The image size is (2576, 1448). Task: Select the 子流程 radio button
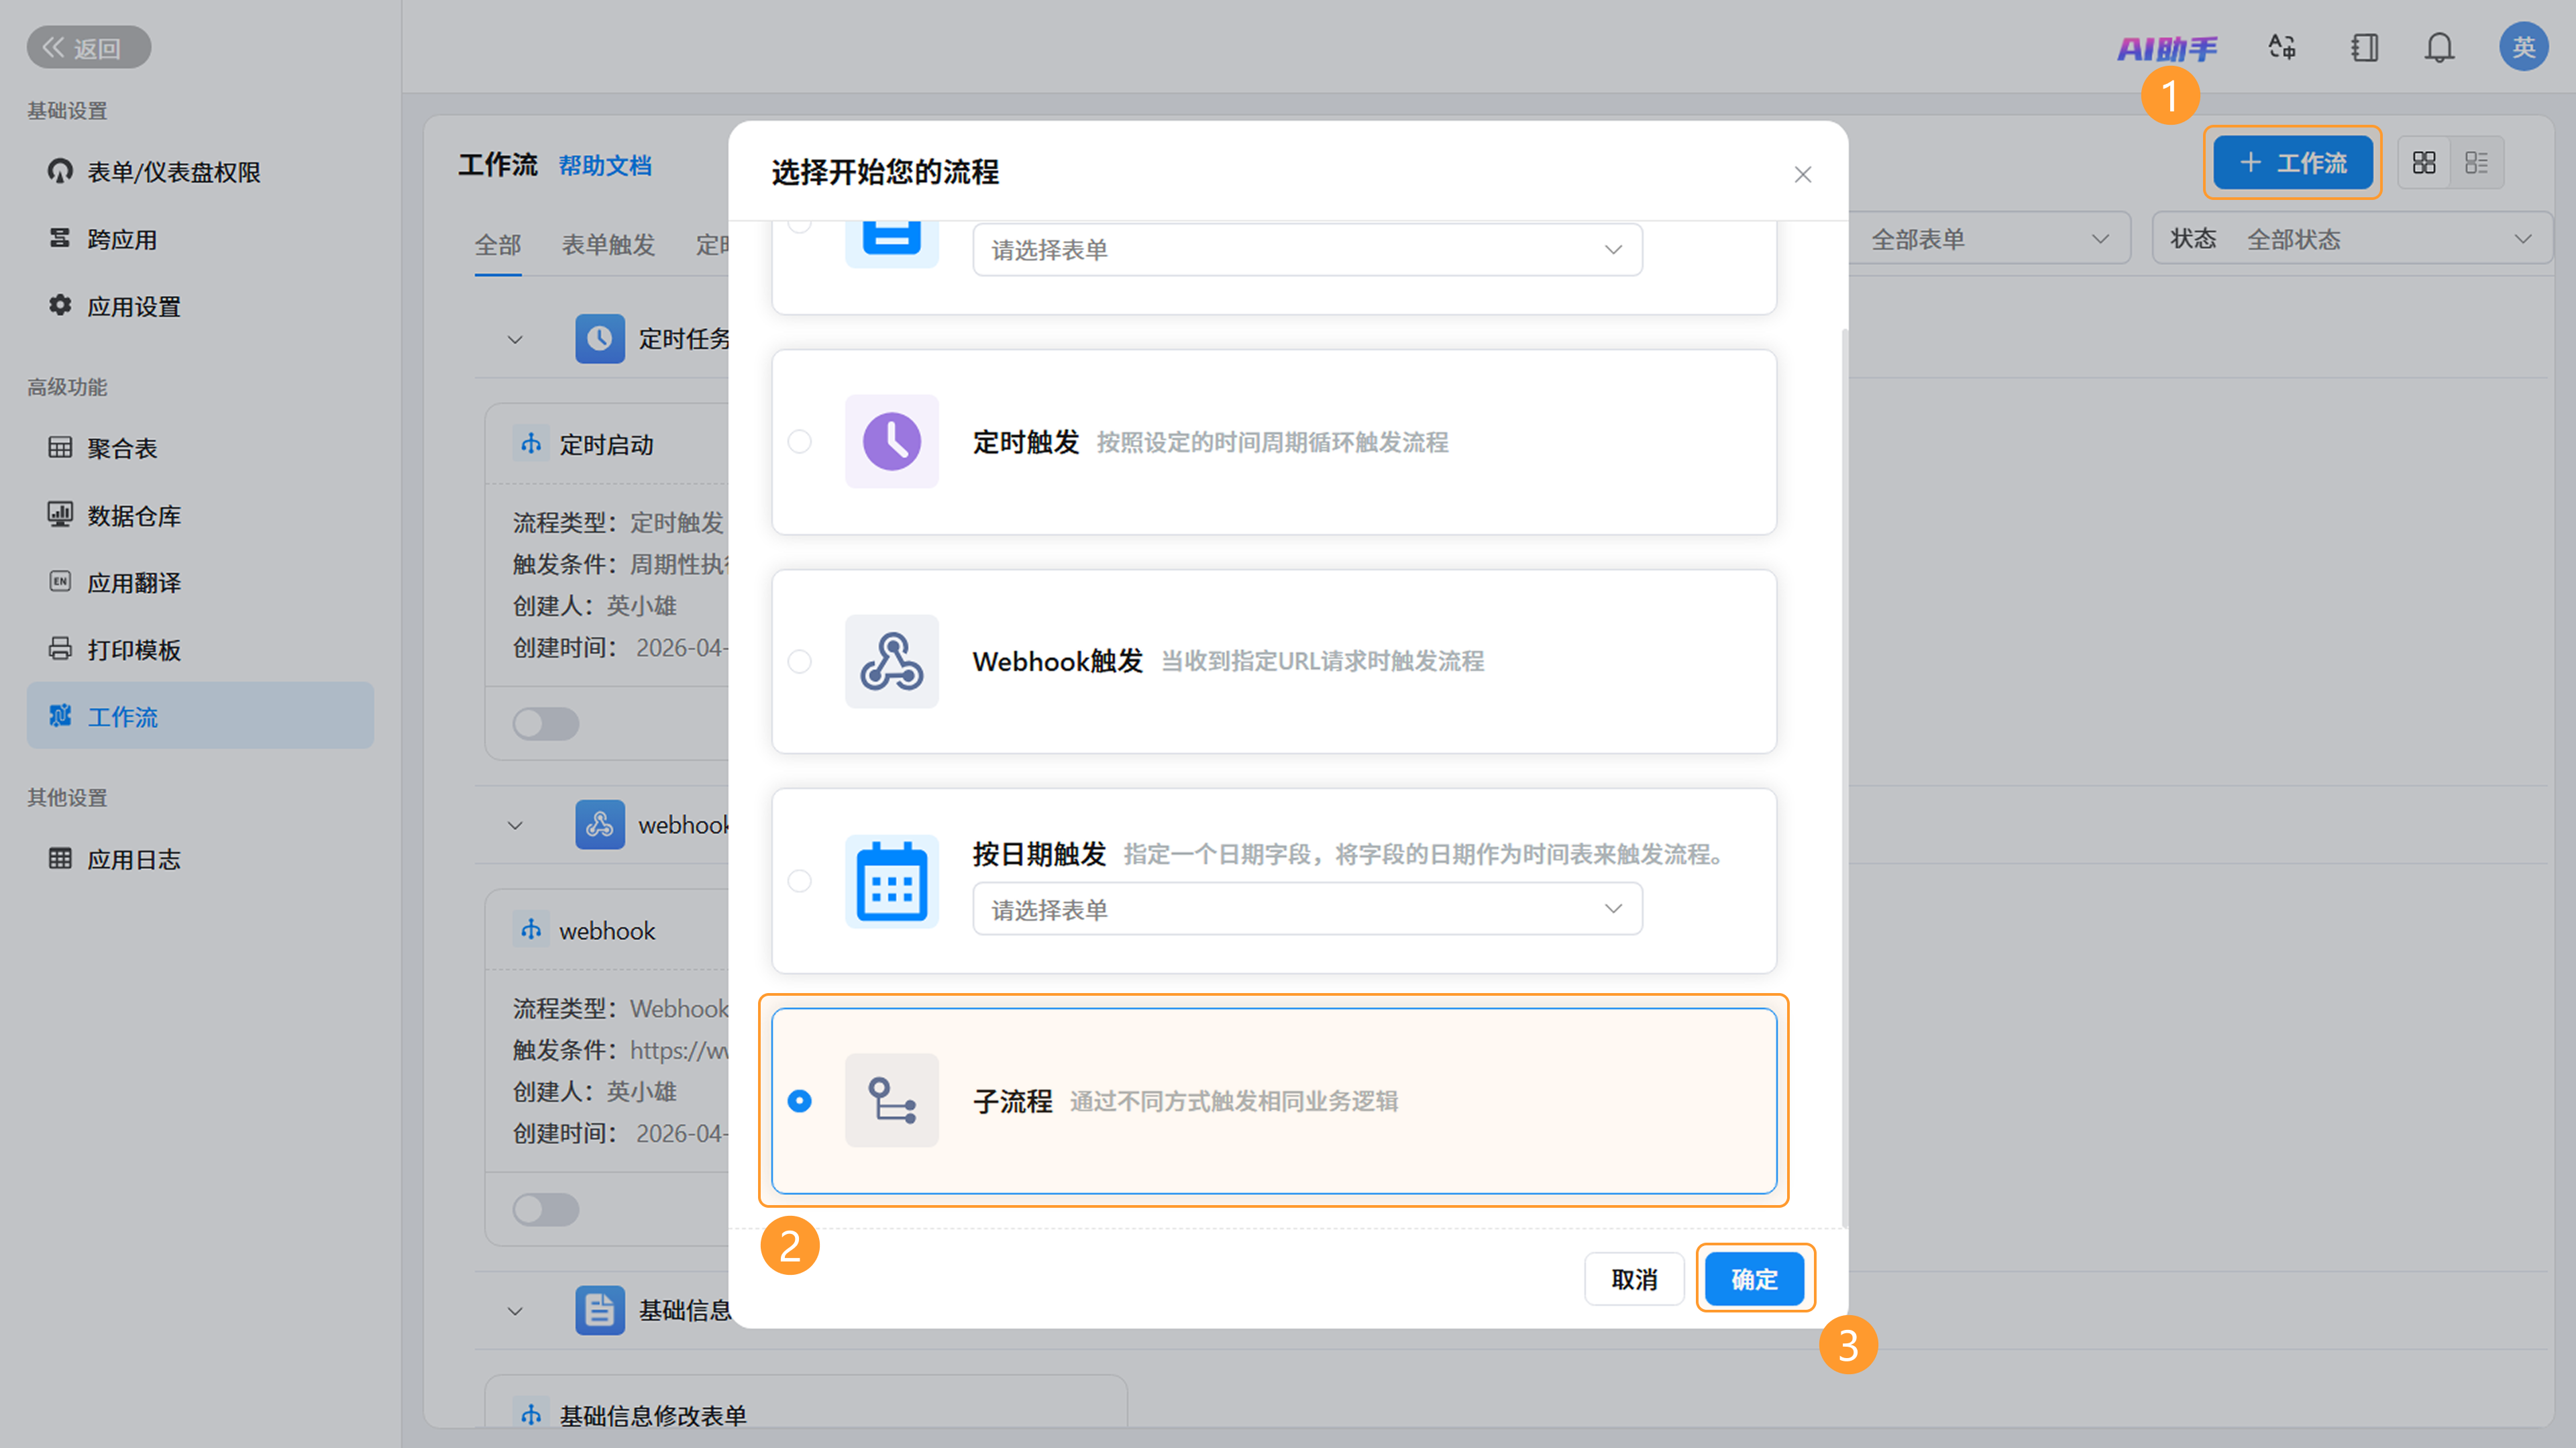[x=799, y=1101]
